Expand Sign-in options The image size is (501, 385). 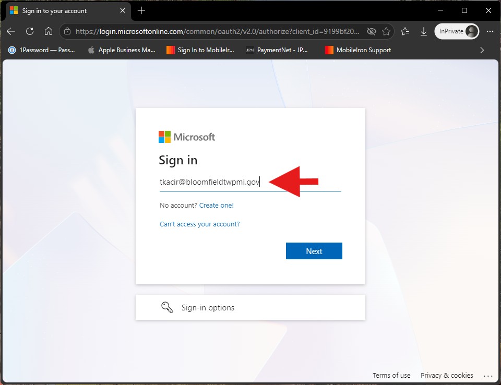(x=250, y=307)
